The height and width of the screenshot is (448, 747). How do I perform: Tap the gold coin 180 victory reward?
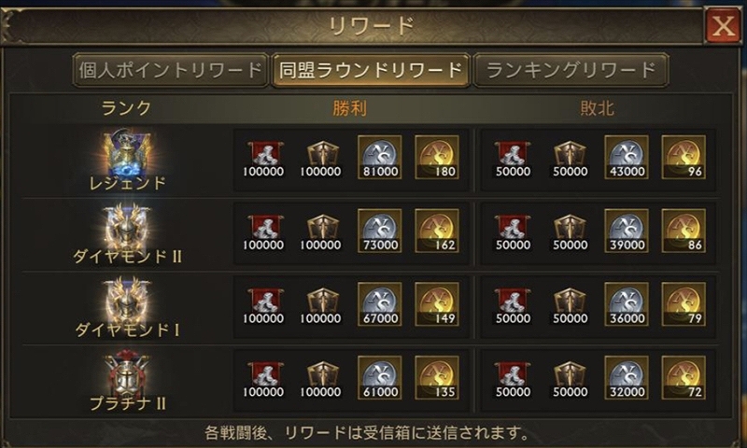coord(437,157)
